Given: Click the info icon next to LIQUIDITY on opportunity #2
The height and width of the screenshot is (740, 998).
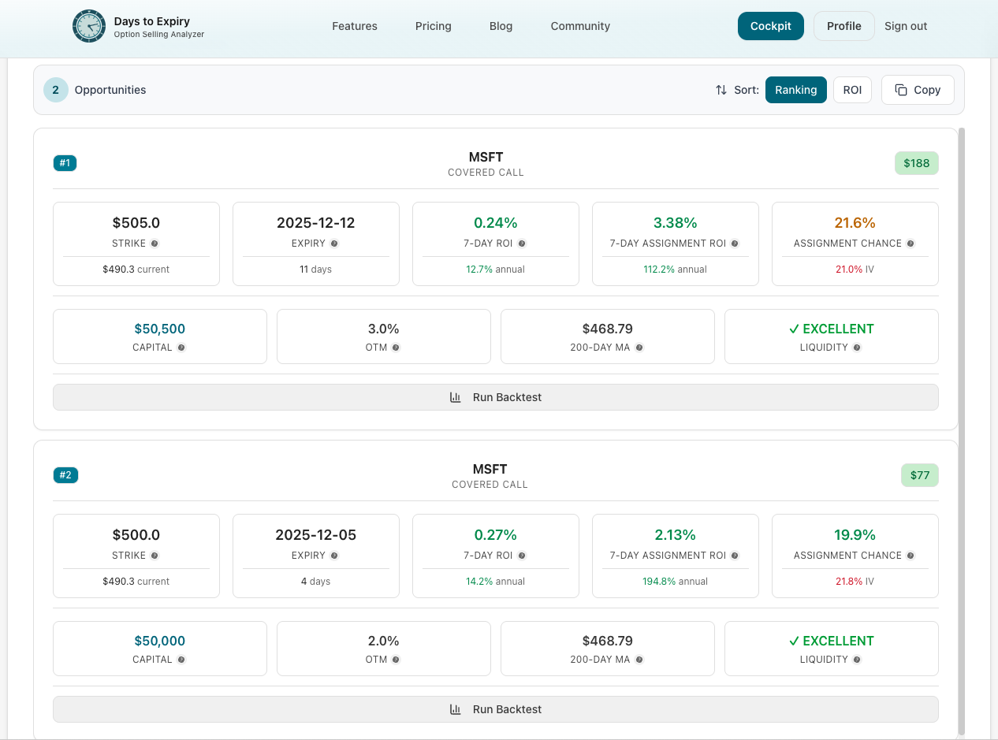Looking at the screenshot, I should click(856, 660).
